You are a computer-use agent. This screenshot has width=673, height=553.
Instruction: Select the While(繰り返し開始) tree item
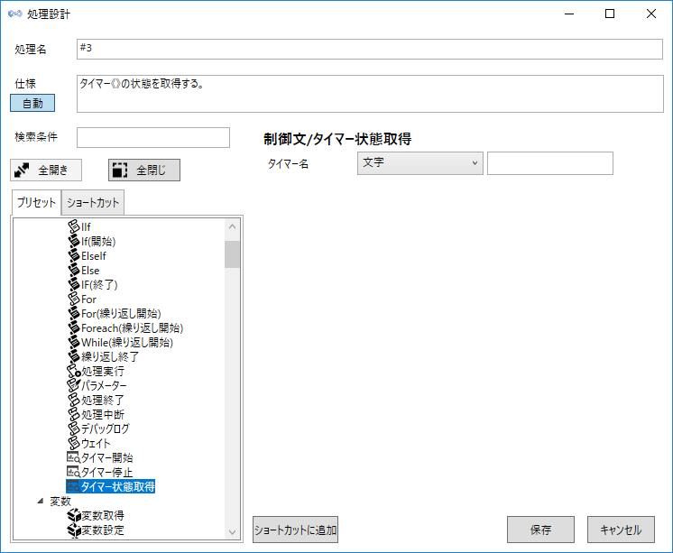click(x=126, y=342)
